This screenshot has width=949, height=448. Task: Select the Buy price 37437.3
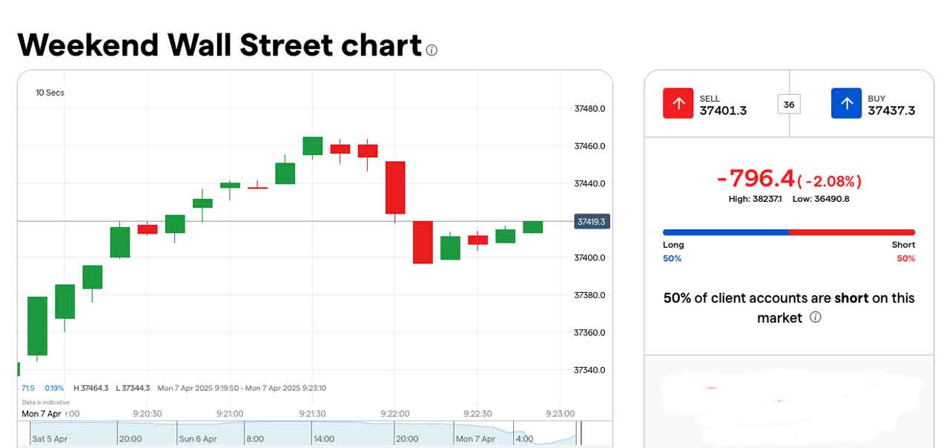tap(891, 111)
